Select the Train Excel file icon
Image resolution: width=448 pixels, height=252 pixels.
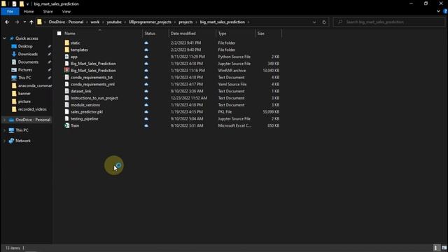pos(67,125)
